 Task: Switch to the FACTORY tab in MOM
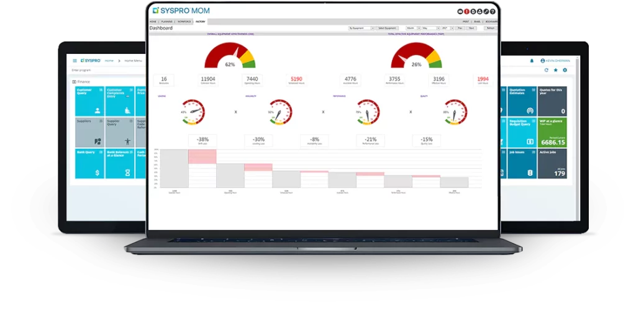[201, 22]
